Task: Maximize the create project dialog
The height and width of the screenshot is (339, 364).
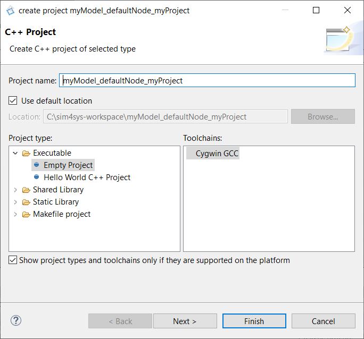Action: [x=316, y=10]
